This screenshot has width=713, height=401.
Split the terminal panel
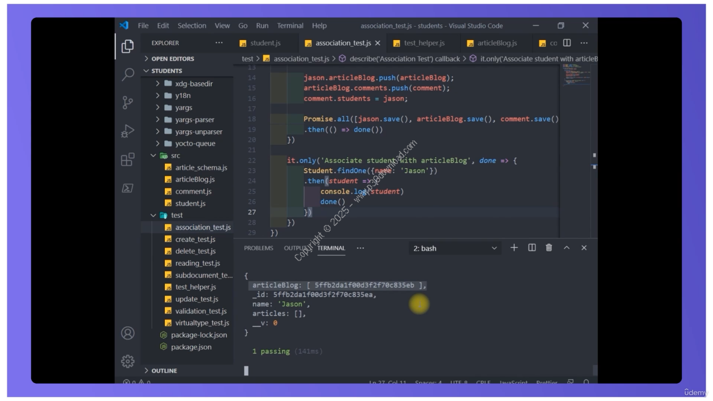[x=532, y=248]
